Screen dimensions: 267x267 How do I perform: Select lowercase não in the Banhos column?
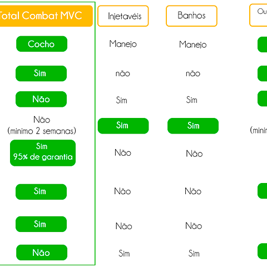click(193, 73)
